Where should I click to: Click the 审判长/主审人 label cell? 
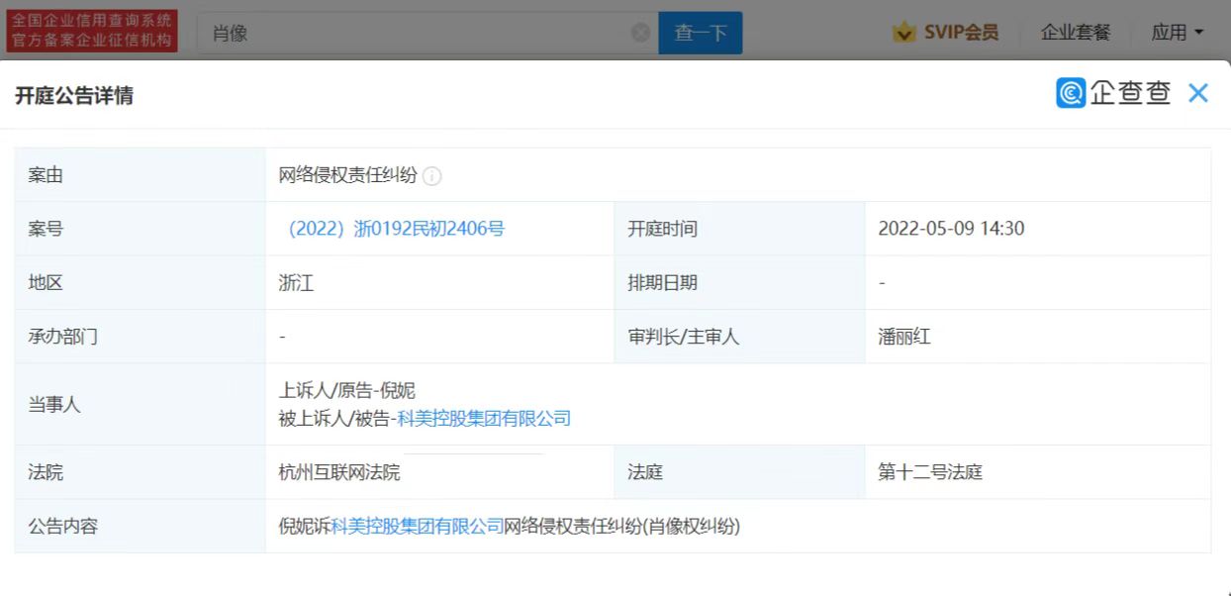coord(739,337)
